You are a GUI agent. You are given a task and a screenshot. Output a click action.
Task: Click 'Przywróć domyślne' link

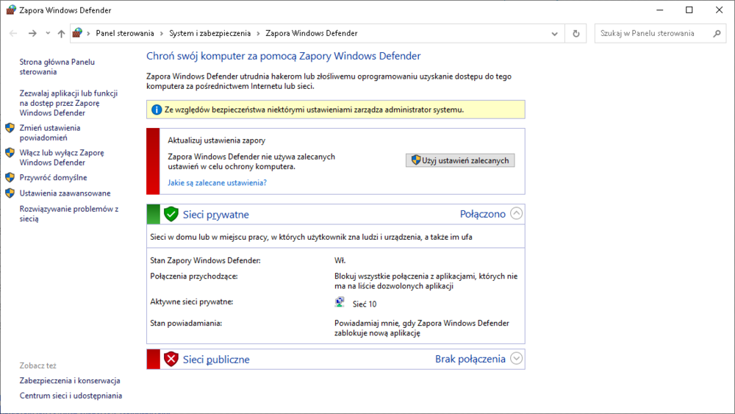click(53, 178)
